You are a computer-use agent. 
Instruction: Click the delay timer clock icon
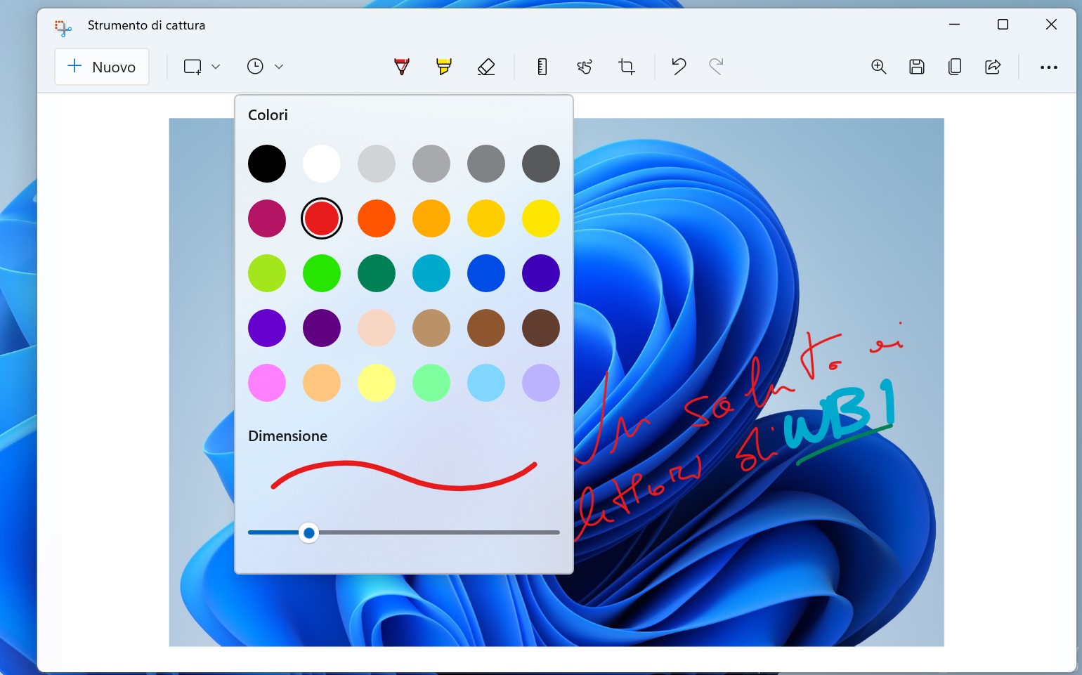255,67
